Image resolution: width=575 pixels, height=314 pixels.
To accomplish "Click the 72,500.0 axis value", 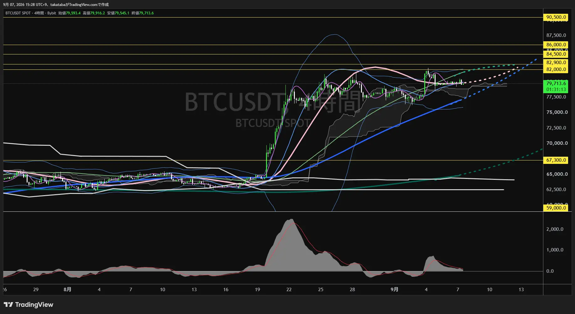I will 556,128.
